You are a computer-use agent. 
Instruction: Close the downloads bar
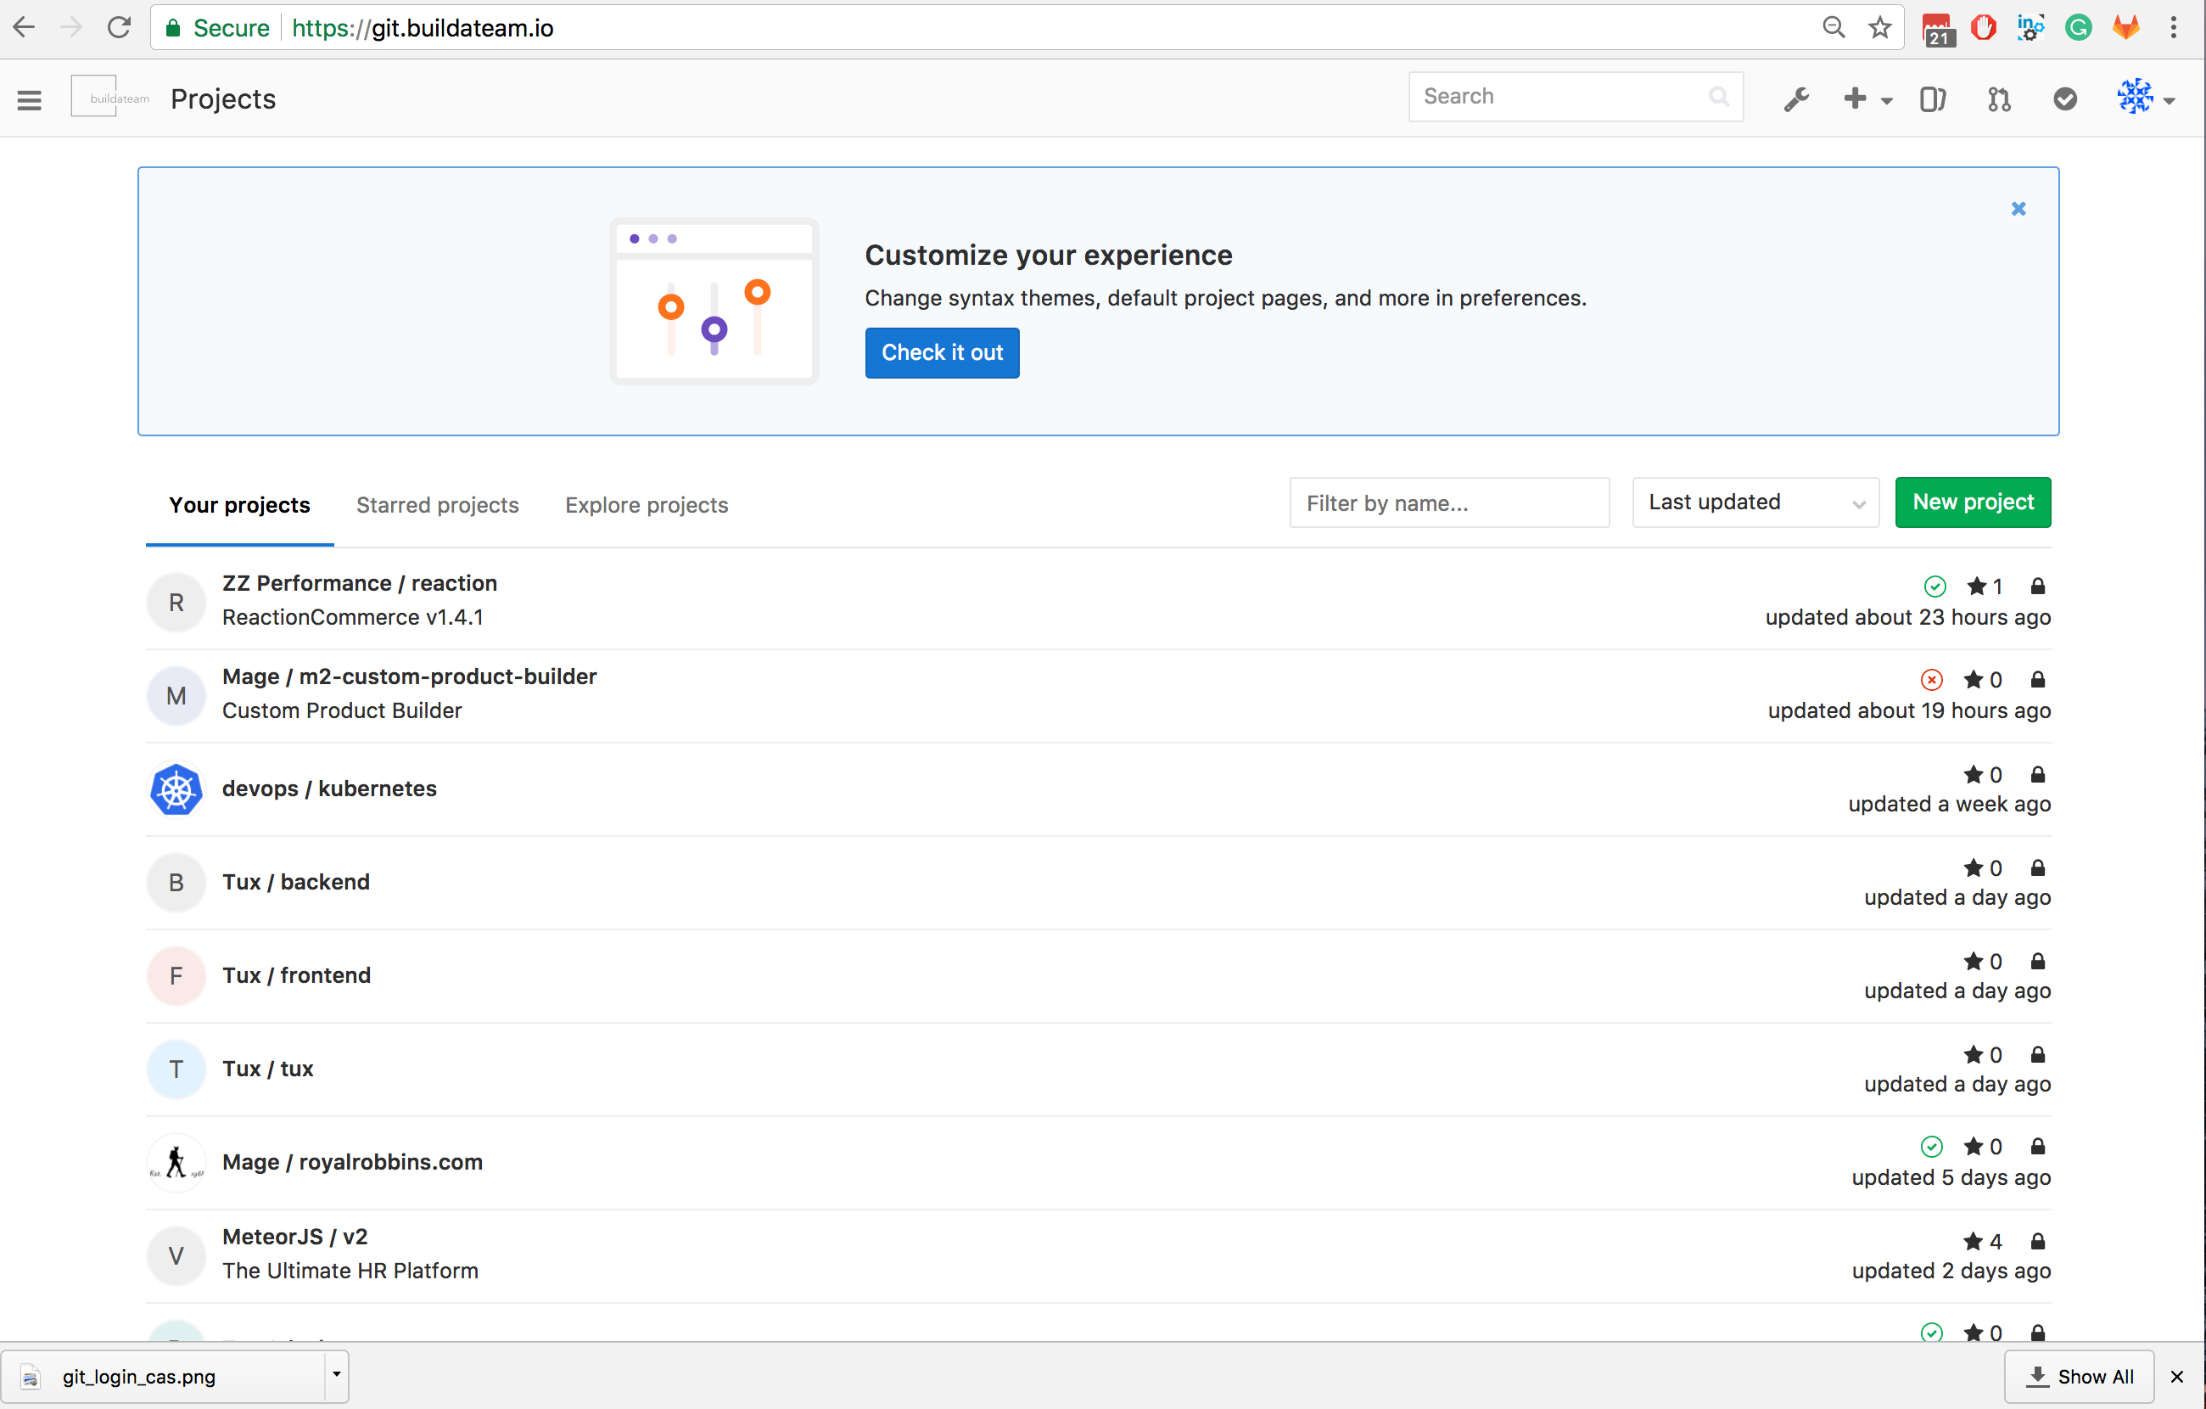tap(2178, 1377)
